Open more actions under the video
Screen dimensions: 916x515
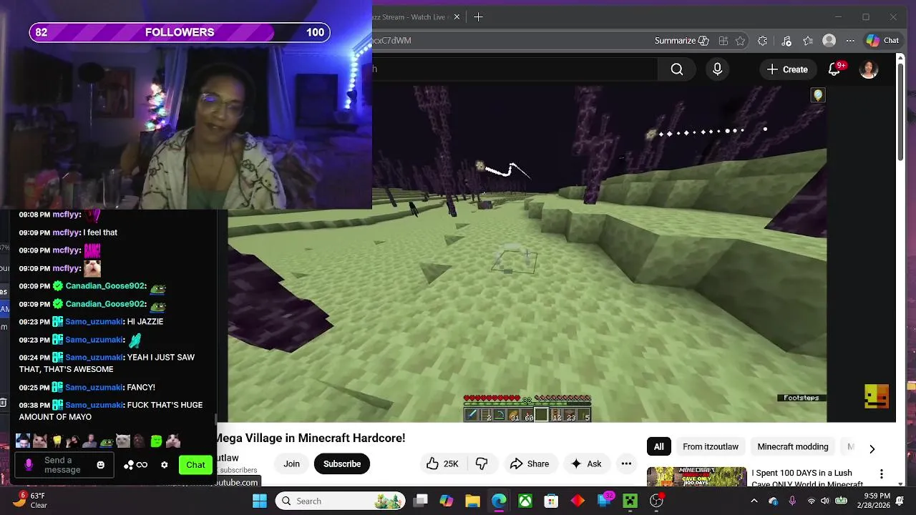pos(626,463)
